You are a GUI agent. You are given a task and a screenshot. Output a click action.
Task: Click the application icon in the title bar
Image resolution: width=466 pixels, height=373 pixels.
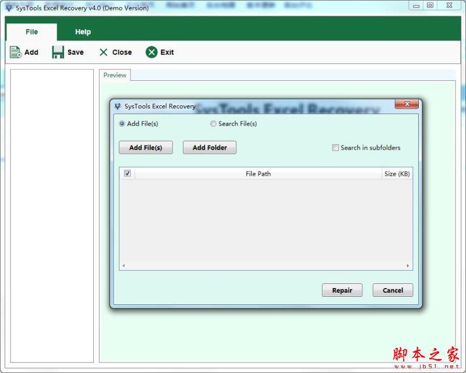point(8,8)
